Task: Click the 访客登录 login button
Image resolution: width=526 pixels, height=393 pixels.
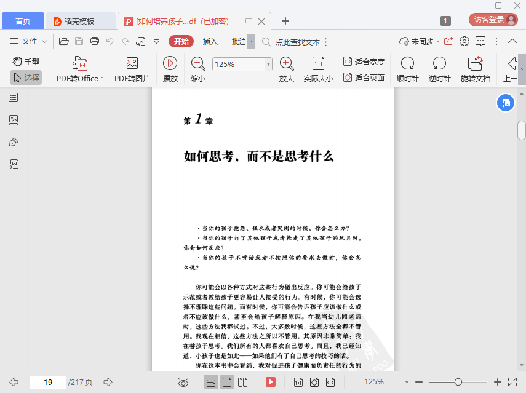Action: pyautogui.click(x=493, y=20)
